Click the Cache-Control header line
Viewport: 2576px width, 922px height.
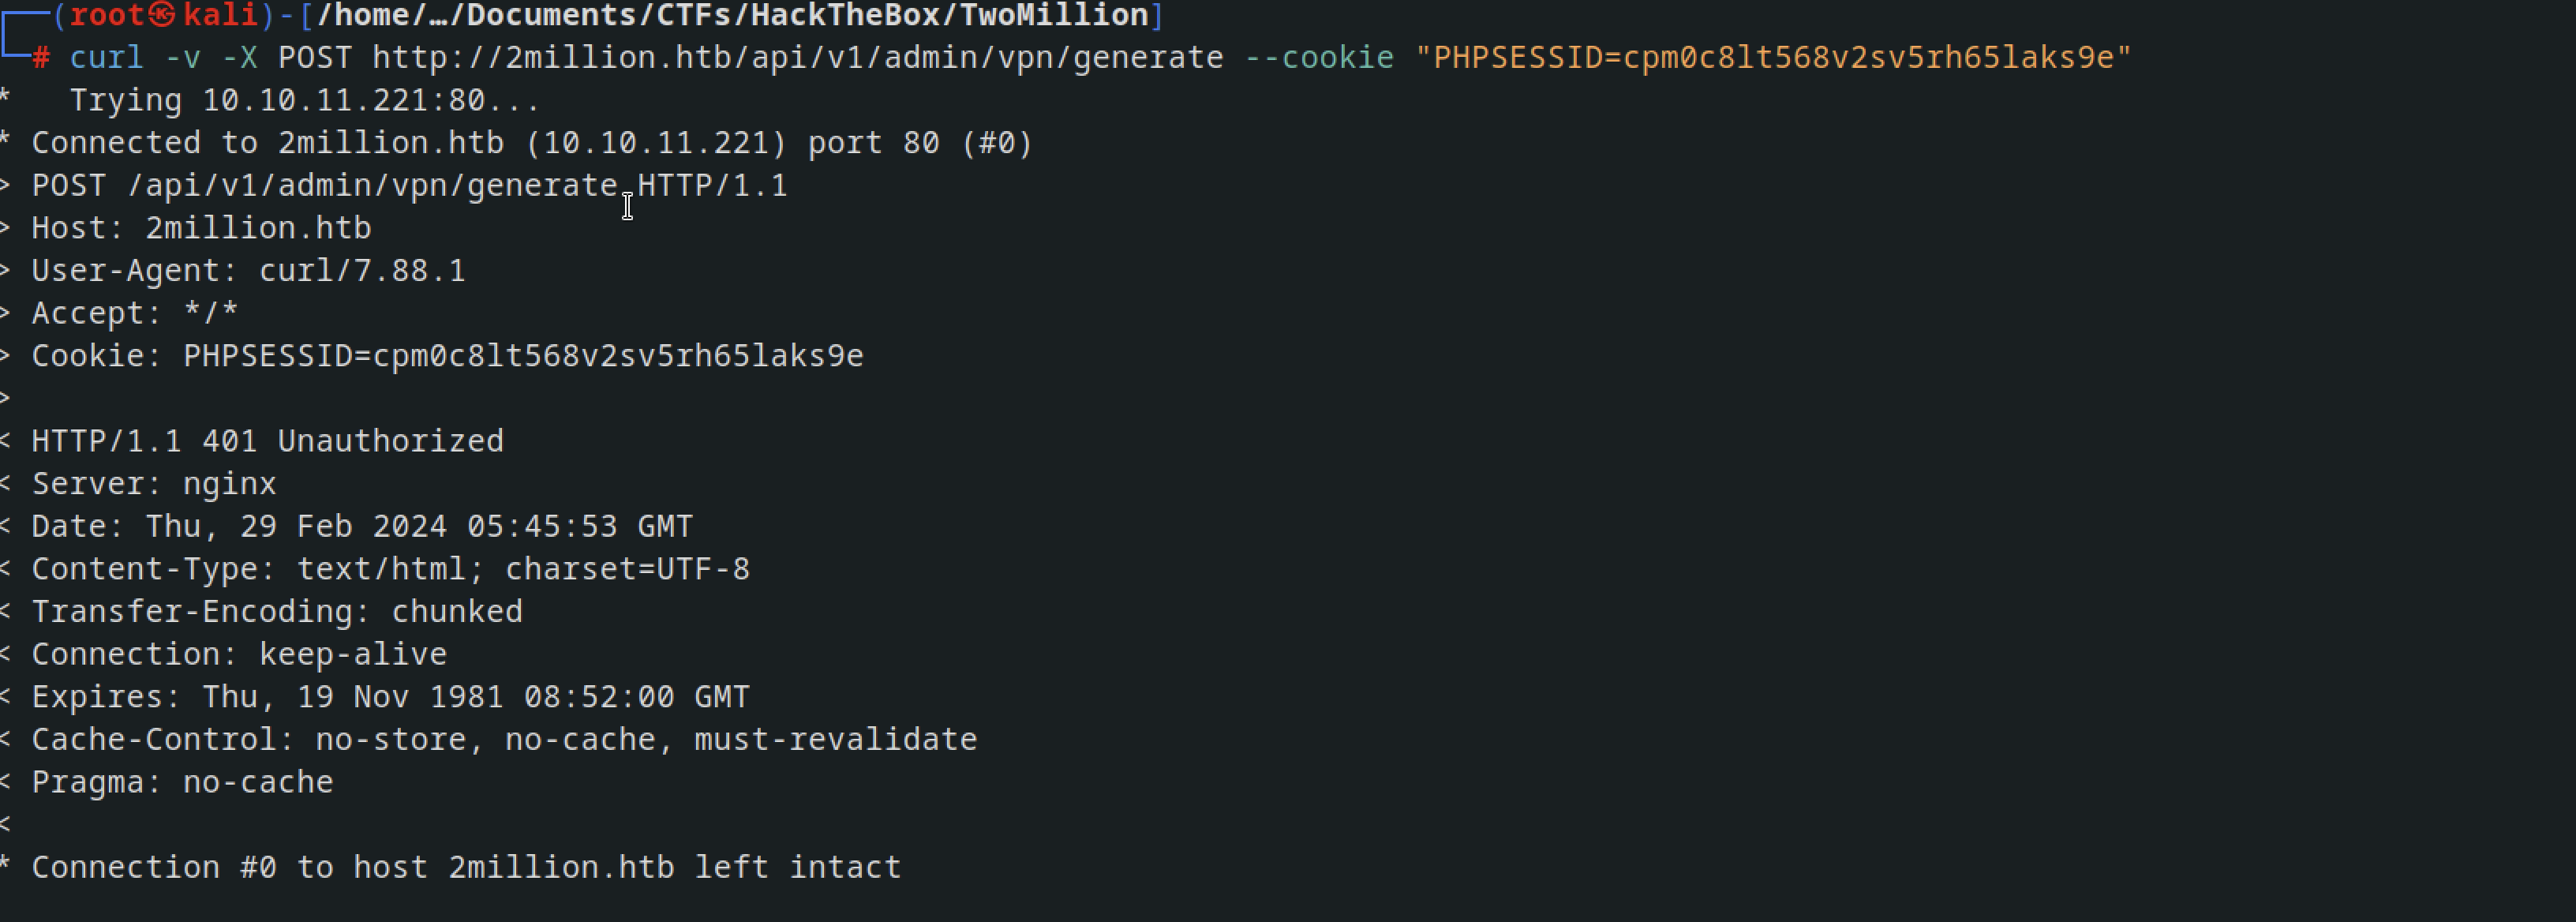tap(504, 739)
